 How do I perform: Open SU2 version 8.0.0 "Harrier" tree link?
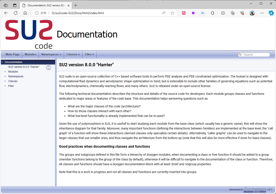click(x=24, y=67)
